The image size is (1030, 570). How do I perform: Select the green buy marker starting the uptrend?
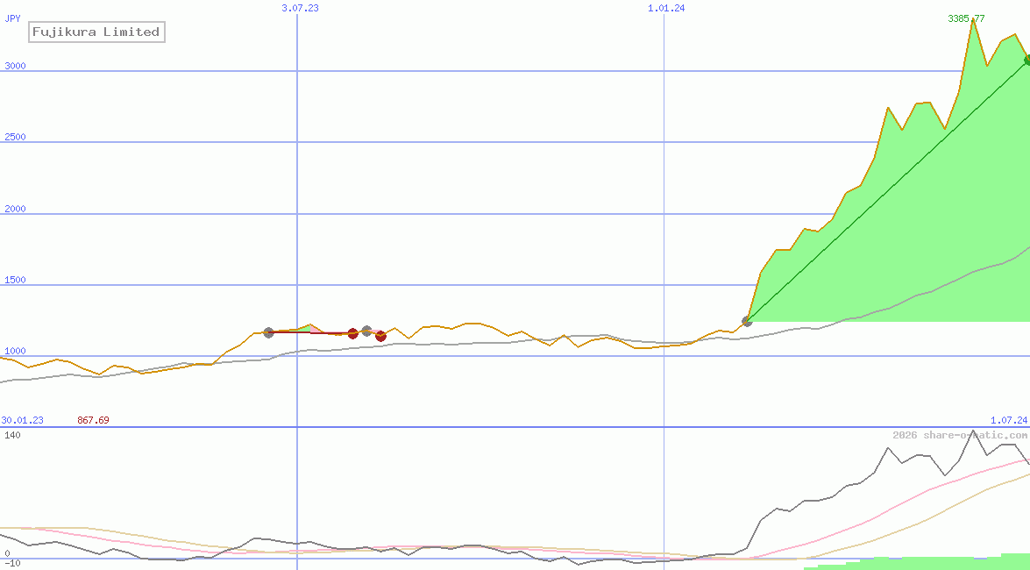(746, 321)
